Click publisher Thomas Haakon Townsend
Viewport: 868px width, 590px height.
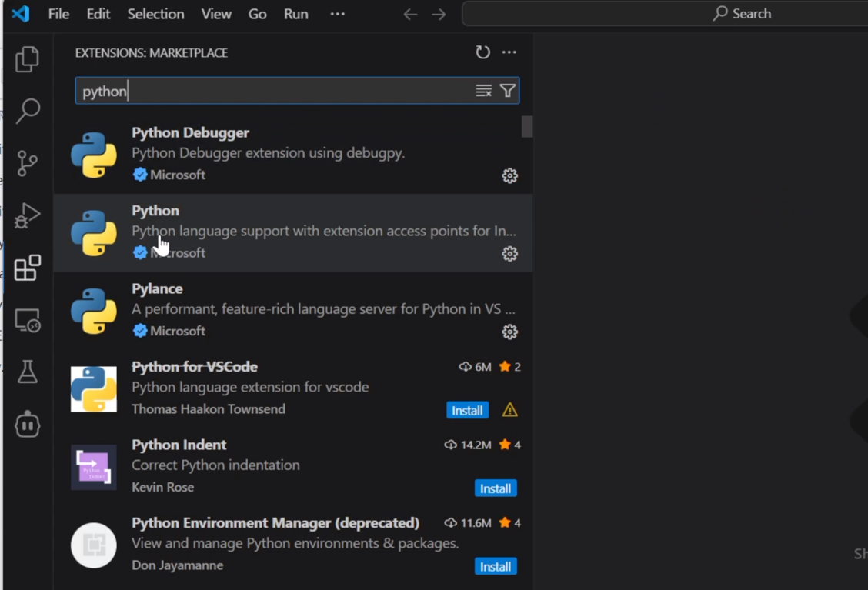tap(208, 409)
